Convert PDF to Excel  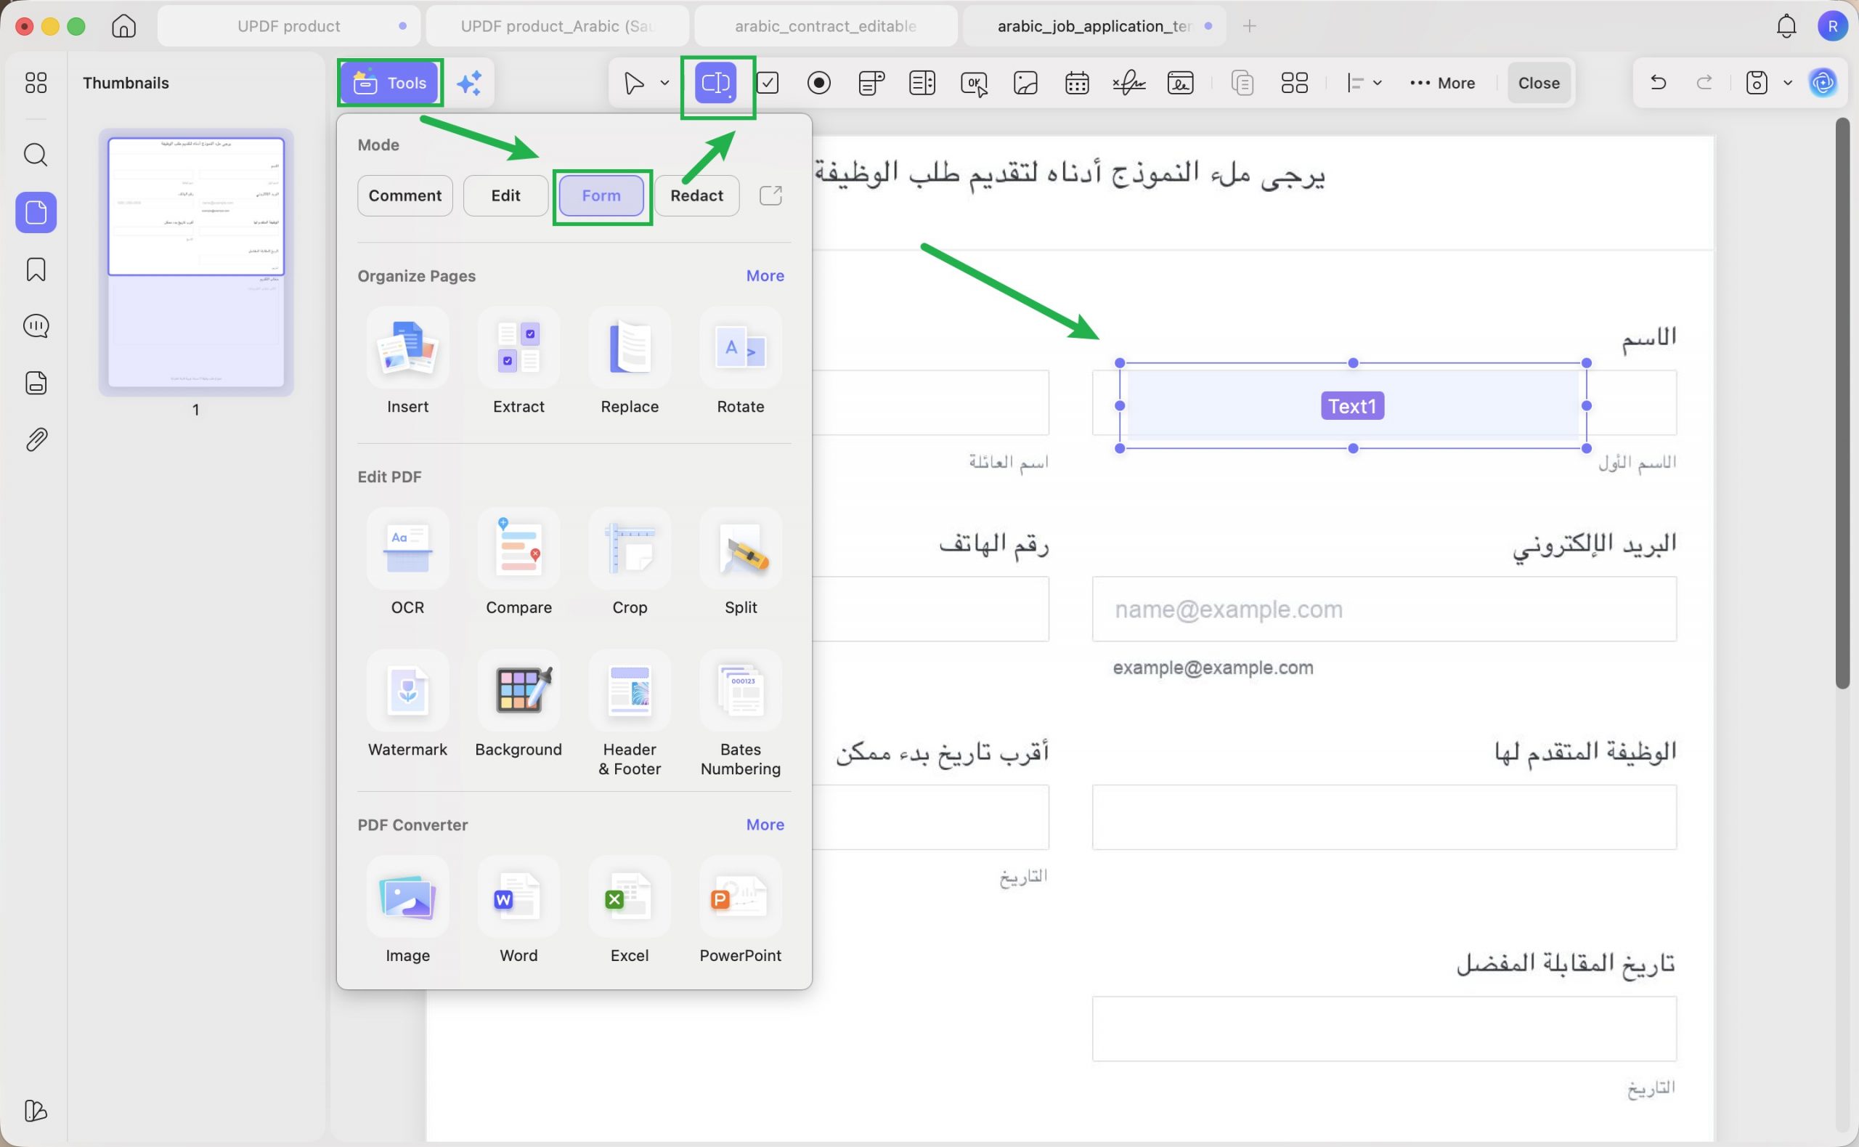point(630,911)
